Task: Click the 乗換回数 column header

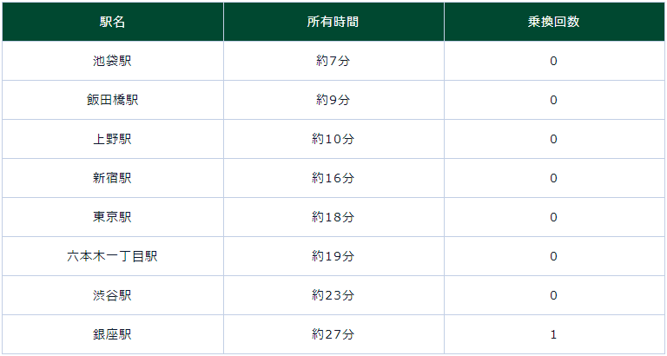Action: [553, 22]
